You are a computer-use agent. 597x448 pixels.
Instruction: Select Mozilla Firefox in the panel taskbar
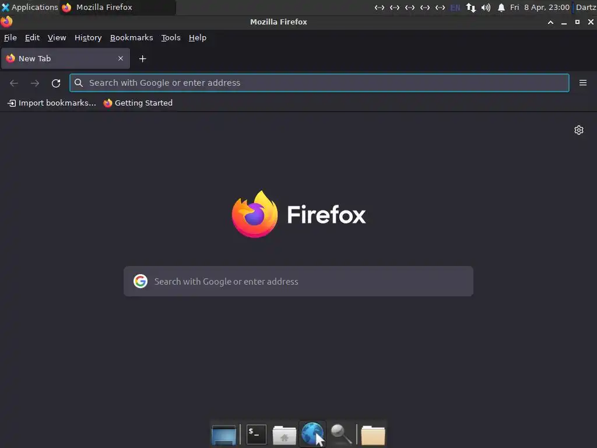pos(118,7)
